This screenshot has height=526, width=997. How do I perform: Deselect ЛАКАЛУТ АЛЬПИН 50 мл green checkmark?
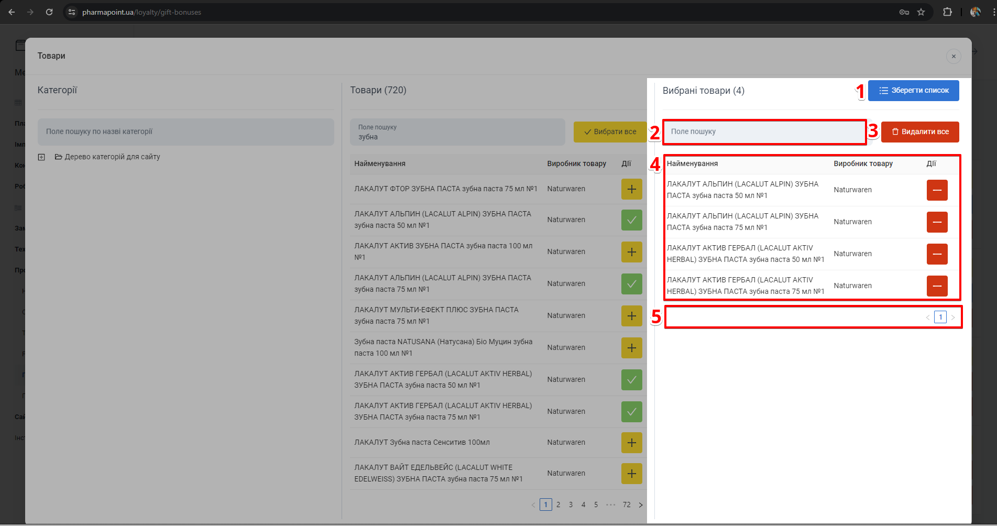coord(631,220)
